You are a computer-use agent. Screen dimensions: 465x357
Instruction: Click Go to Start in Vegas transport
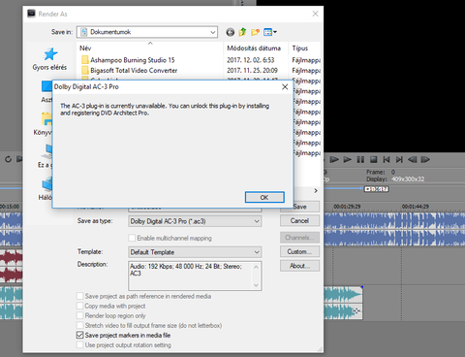[x=387, y=159]
